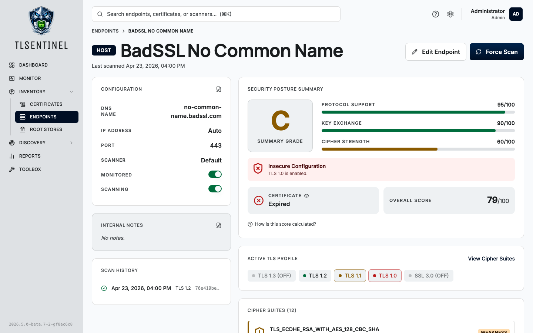Click the Cipher Strength progress bar

coord(418,149)
